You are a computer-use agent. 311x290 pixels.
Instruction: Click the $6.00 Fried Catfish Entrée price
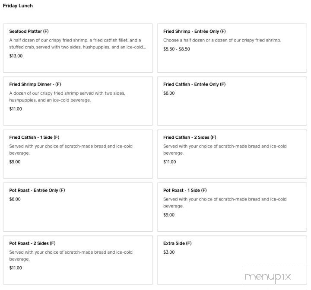169,93
